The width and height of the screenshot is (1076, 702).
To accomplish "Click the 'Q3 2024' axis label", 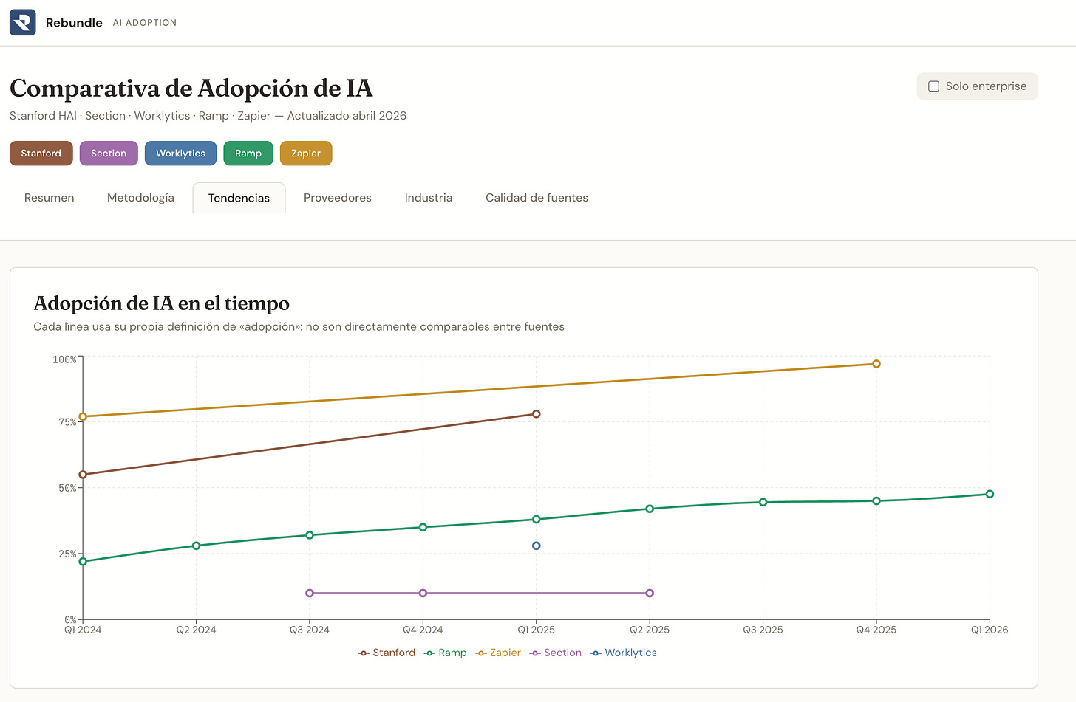I will tap(310, 630).
